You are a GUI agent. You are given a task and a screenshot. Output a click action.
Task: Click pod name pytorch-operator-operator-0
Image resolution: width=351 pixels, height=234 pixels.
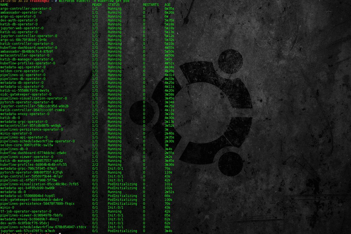tap(27, 102)
